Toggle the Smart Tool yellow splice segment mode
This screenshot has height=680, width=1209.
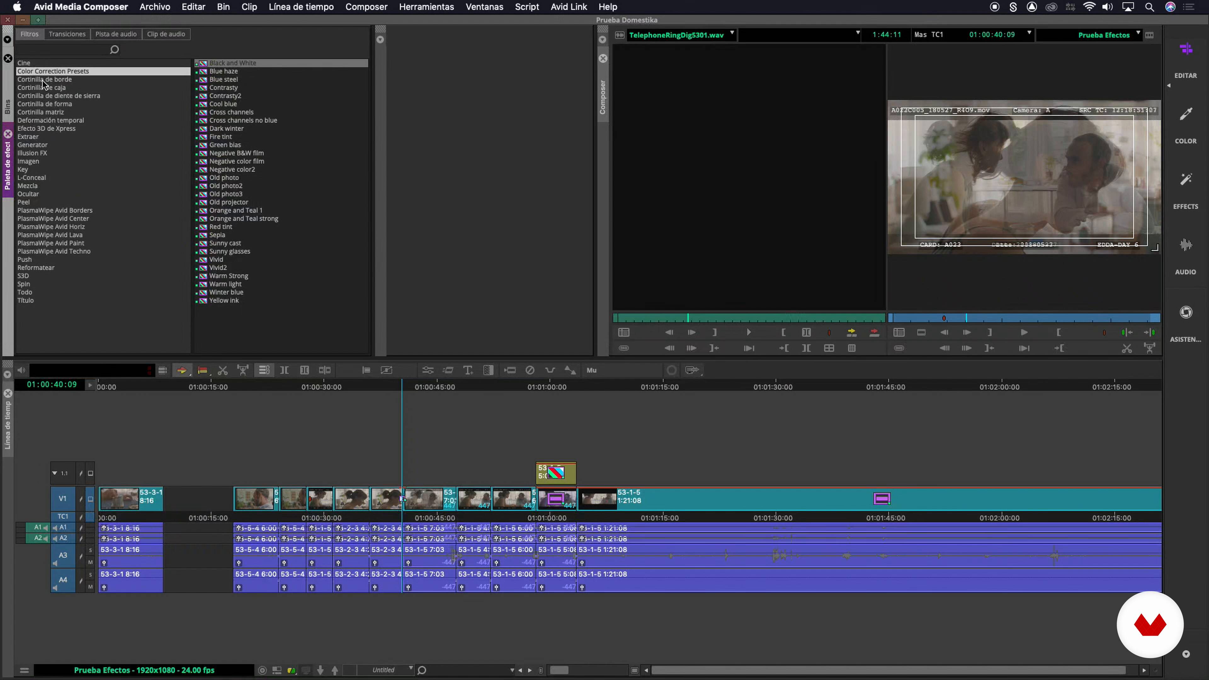[182, 370]
